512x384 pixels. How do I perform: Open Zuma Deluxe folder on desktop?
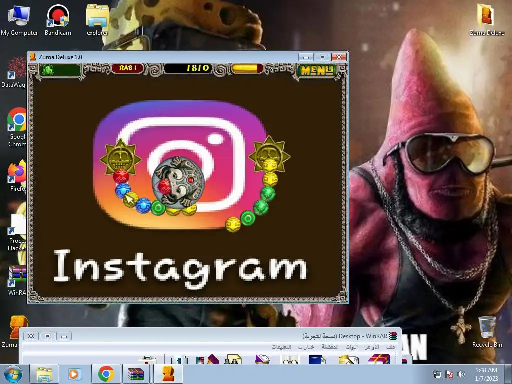click(487, 20)
